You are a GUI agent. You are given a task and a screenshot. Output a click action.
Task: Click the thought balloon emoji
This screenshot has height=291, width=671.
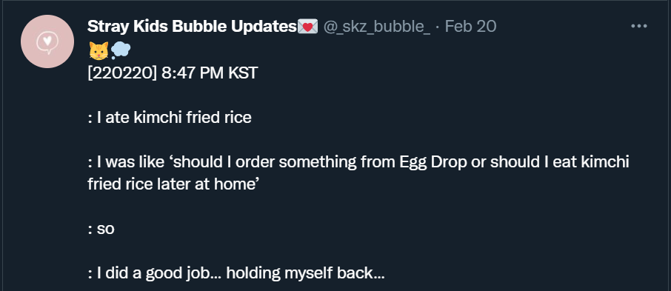pos(121,51)
